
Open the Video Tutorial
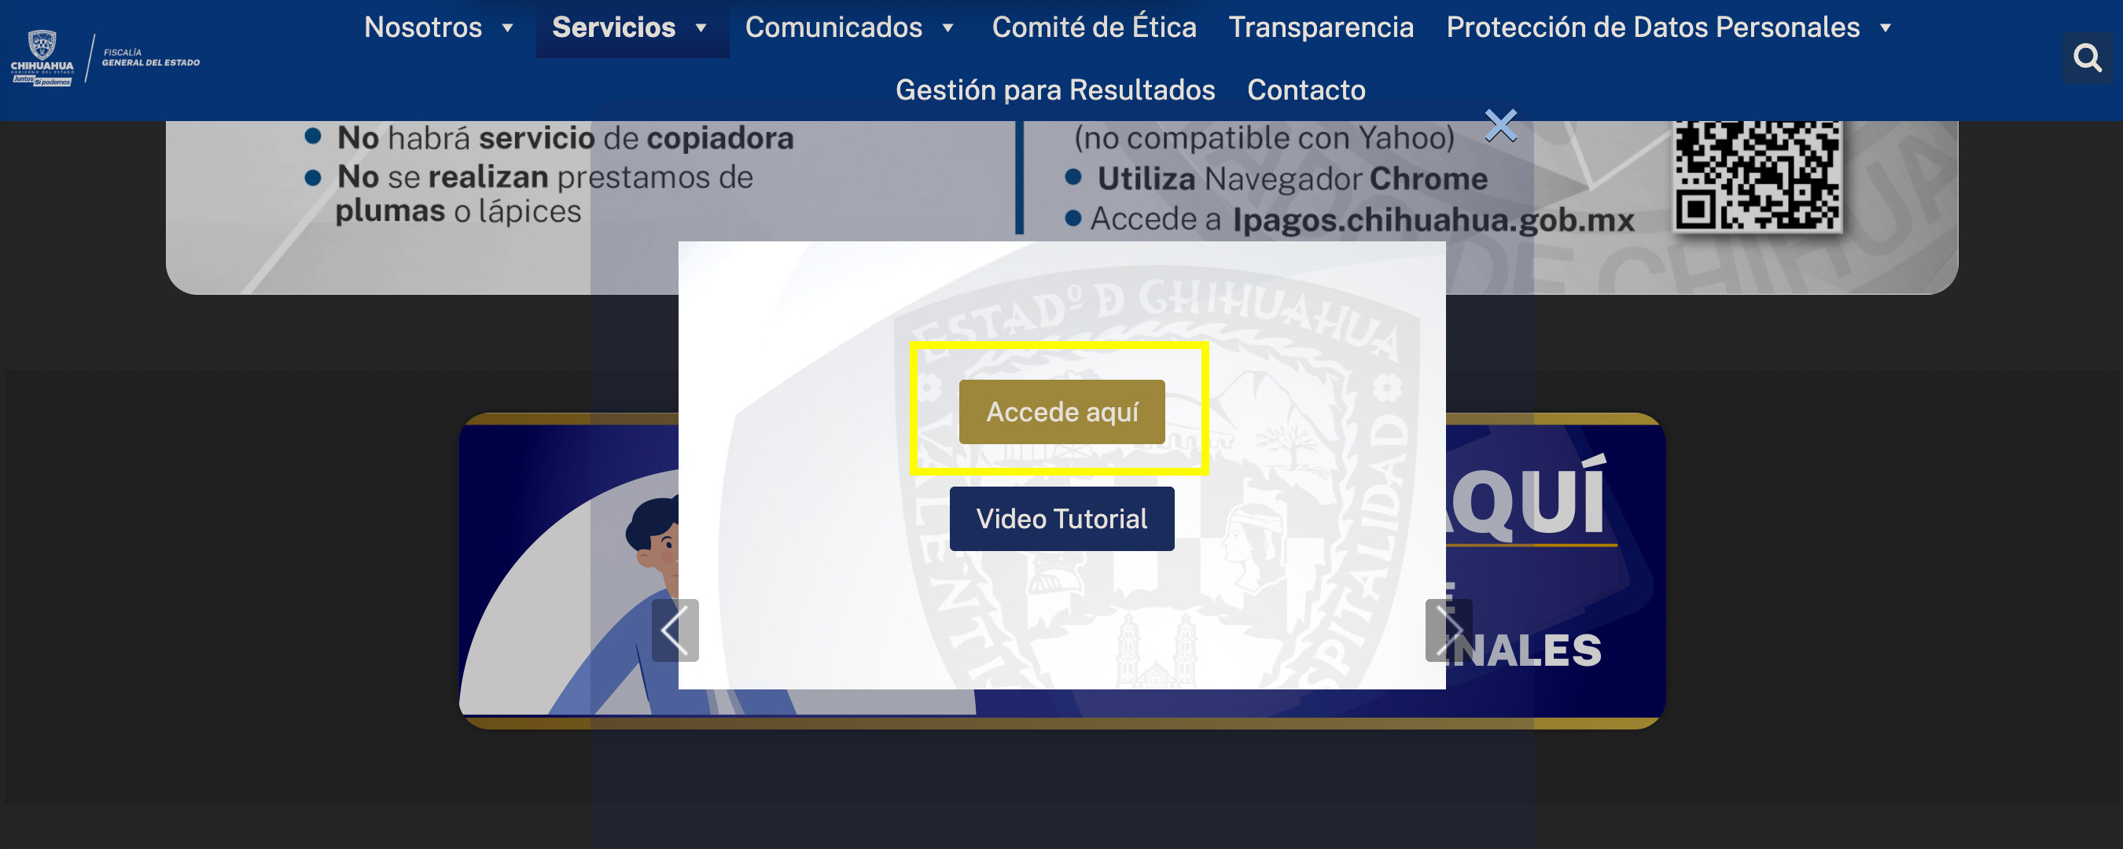coord(1061,519)
